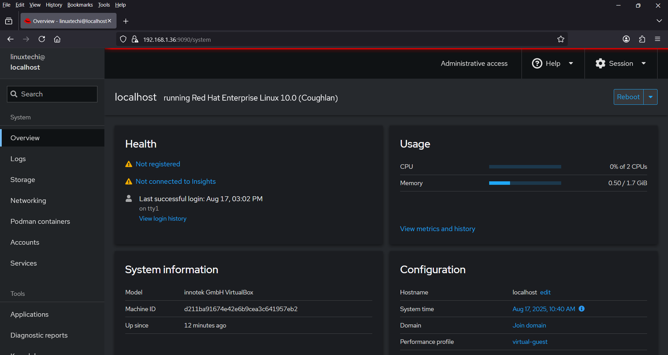Open the Networking page
This screenshot has width=668, height=355.
tap(52, 200)
